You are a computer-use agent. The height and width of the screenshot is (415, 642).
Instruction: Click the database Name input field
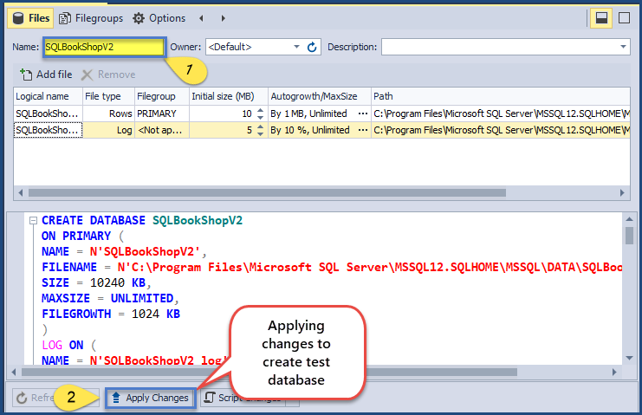[104, 47]
